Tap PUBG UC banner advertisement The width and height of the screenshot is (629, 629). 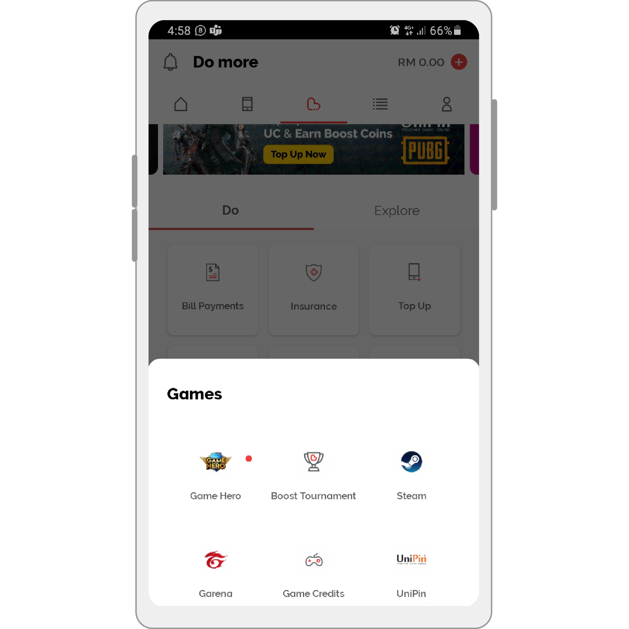click(314, 149)
